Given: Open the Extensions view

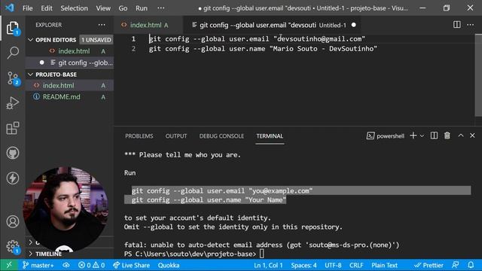Looking at the screenshot, I should tap(13, 128).
